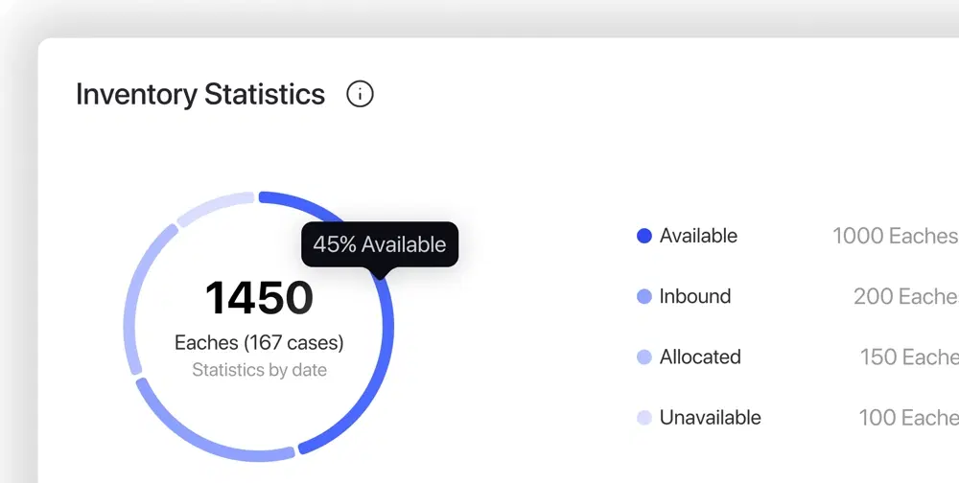Click the Unavailable legend color dot

644,418
